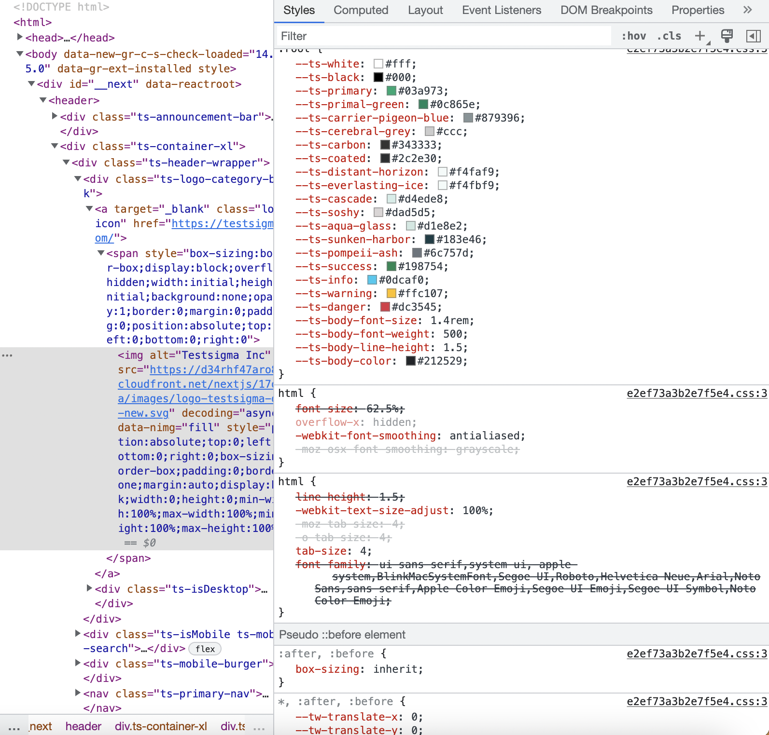769x735 pixels.
Task: Click the --ts-info color swatch
Action: pyautogui.click(x=372, y=280)
